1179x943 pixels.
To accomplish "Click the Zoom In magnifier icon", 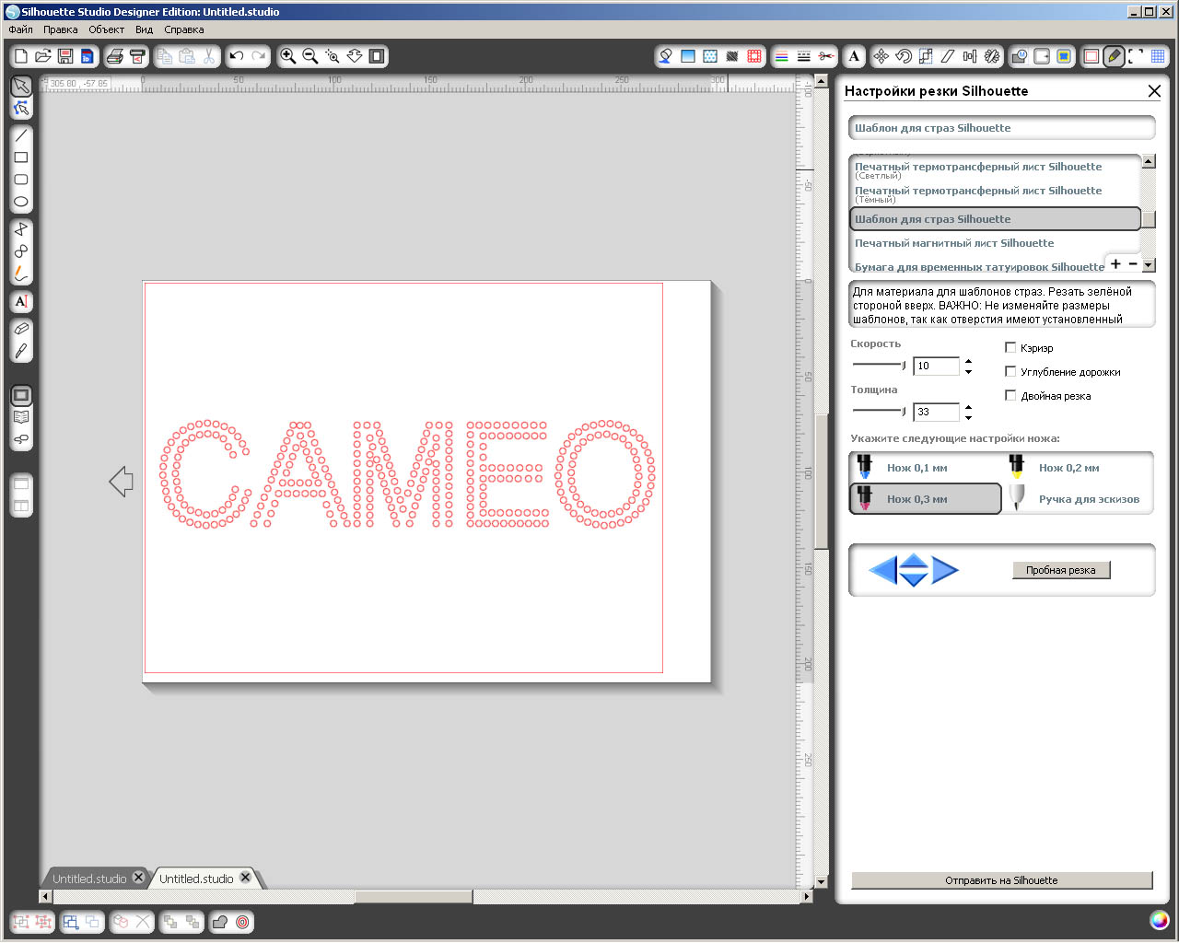I will (x=288, y=56).
